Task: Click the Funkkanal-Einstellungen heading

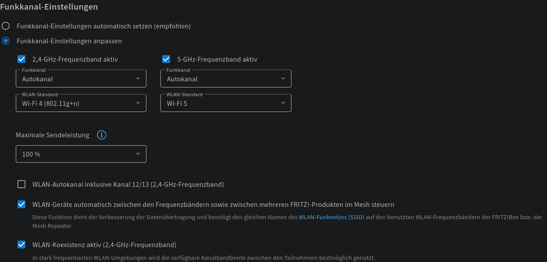Action: click(50, 7)
